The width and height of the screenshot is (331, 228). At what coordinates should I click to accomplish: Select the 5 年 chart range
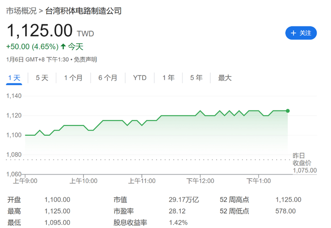[196, 78]
